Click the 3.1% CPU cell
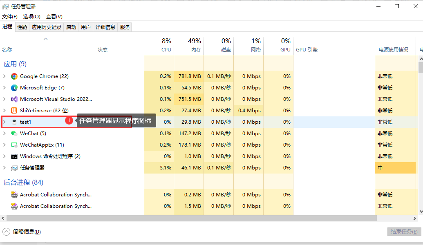 click(x=159, y=168)
